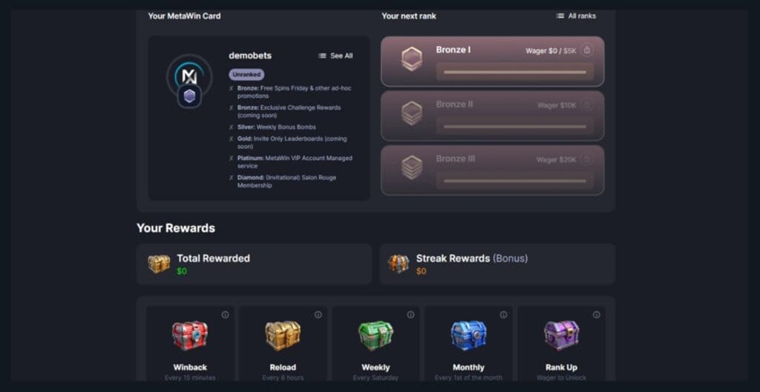This screenshot has width=760, height=392.
Task: Click the Bronze I wager progress bar
Action: [x=515, y=72]
